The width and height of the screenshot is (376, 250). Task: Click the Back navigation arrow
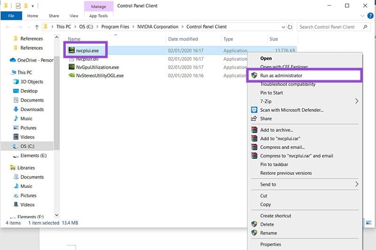click(8, 27)
